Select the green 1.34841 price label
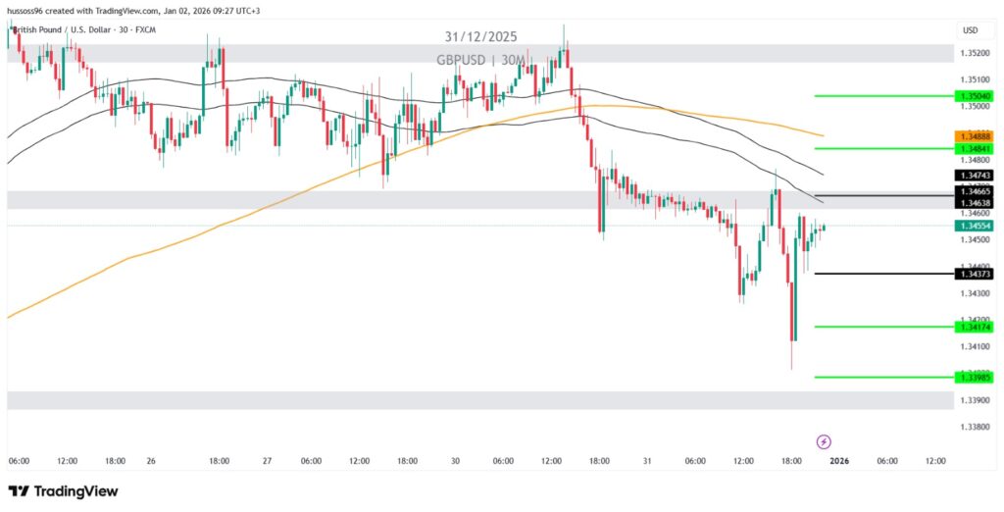 976,148
